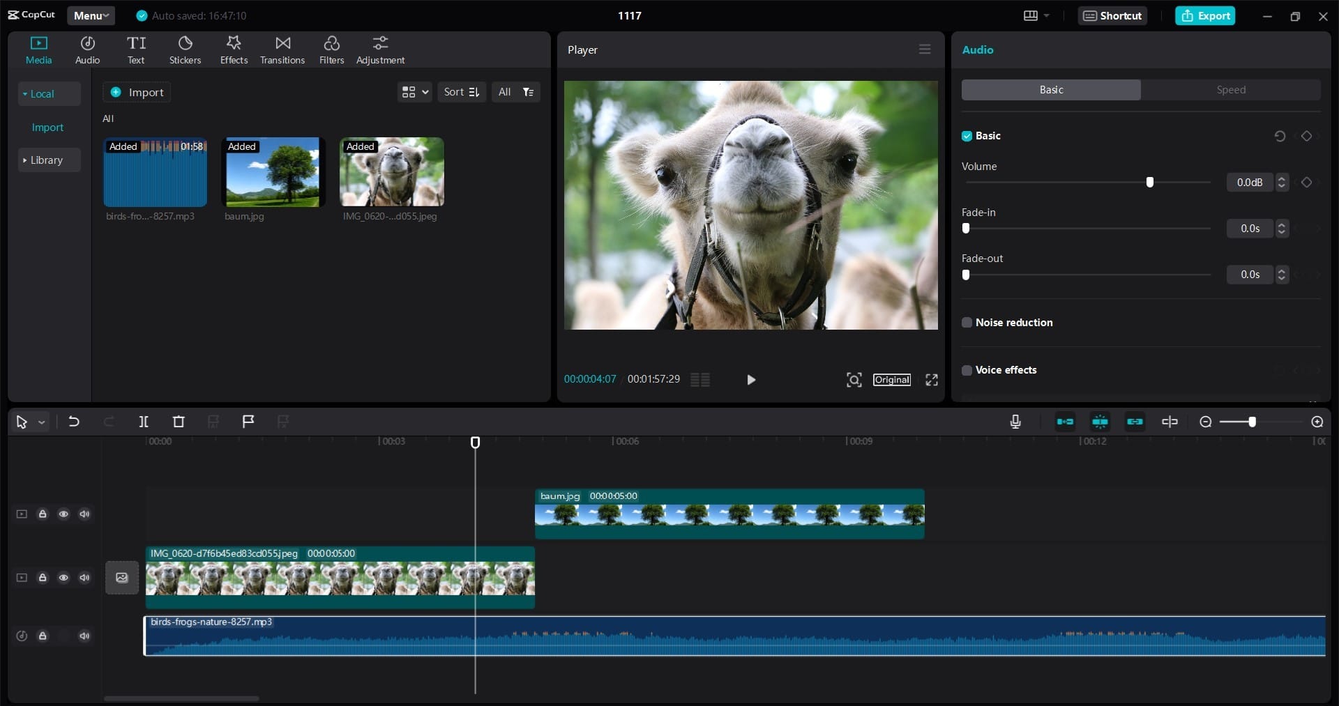Enter fullscreen preview in the Player
This screenshot has width=1339, height=706.
point(931,380)
